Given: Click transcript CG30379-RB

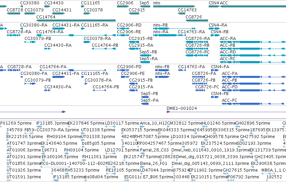Looking at the screenshot, I should tap(30, 42).
